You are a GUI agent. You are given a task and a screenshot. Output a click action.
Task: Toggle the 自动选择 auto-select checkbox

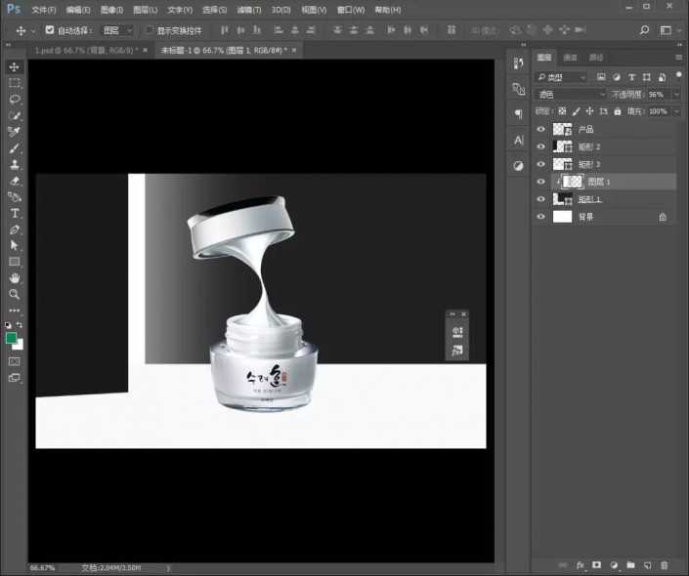(50, 30)
